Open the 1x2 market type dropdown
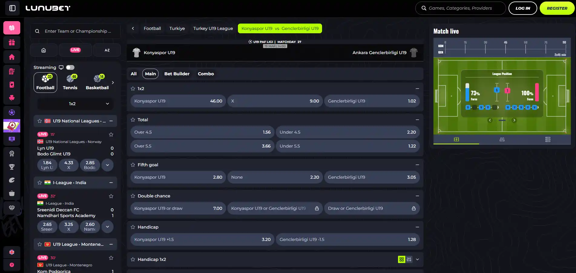Viewport: 576px width, 273px height. click(x=75, y=104)
